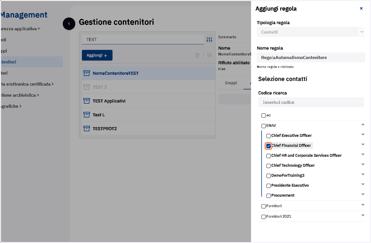The height and width of the screenshot is (243, 371).
Task: Tick the Fornitori 2021 checkbox
Action: coord(263,217)
